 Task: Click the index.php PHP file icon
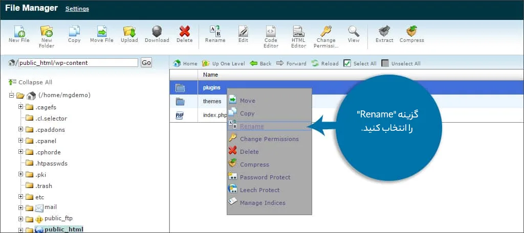point(180,115)
